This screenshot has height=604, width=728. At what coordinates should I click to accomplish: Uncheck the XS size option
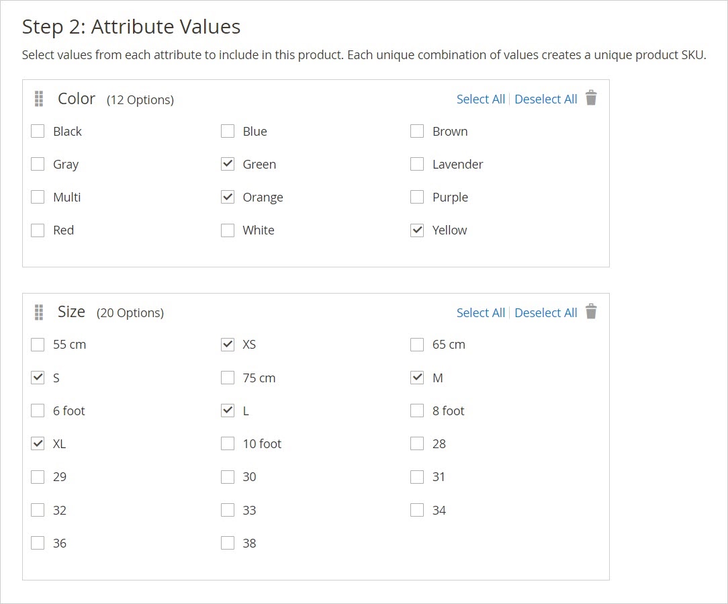228,345
